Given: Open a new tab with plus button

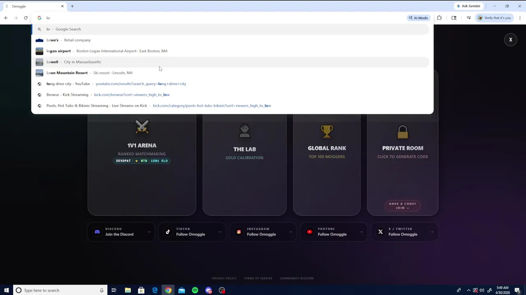Looking at the screenshot, I should 72,6.
